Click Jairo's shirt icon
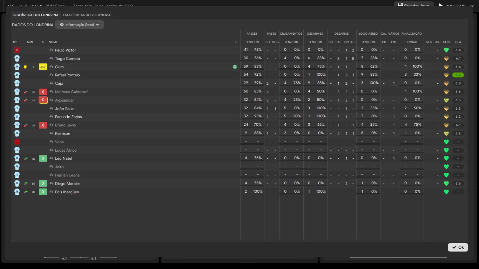This screenshot has width=479, height=269. tap(17, 167)
